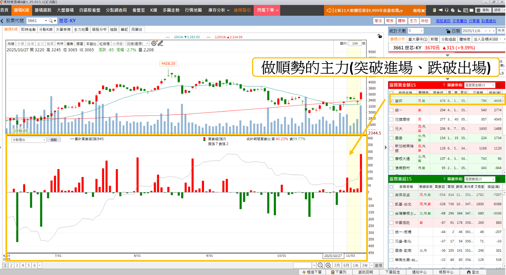Open the calculator grid icon
Image resolution: width=506 pixels, height=275 pixels.
tap(466, 10)
